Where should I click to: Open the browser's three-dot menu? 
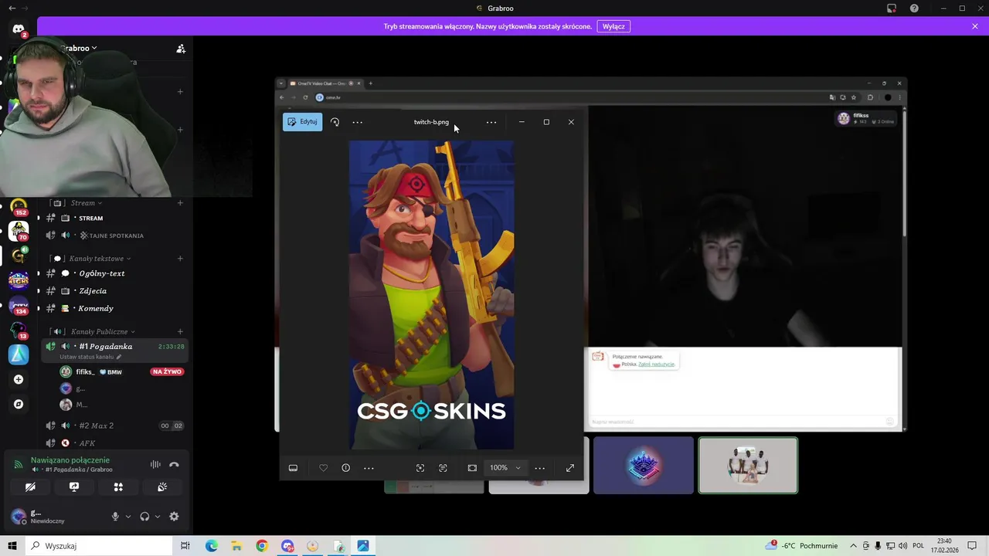point(899,97)
